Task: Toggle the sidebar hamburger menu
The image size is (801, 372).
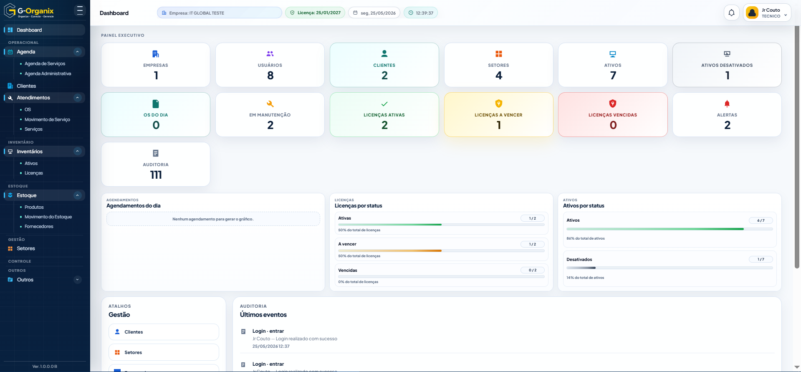Action: pos(79,10)
